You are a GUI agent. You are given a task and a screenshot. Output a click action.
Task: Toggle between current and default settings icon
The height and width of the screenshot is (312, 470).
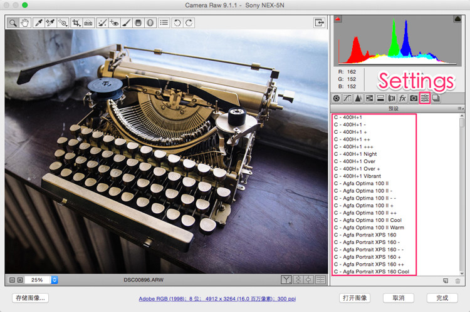coord(320,279)
